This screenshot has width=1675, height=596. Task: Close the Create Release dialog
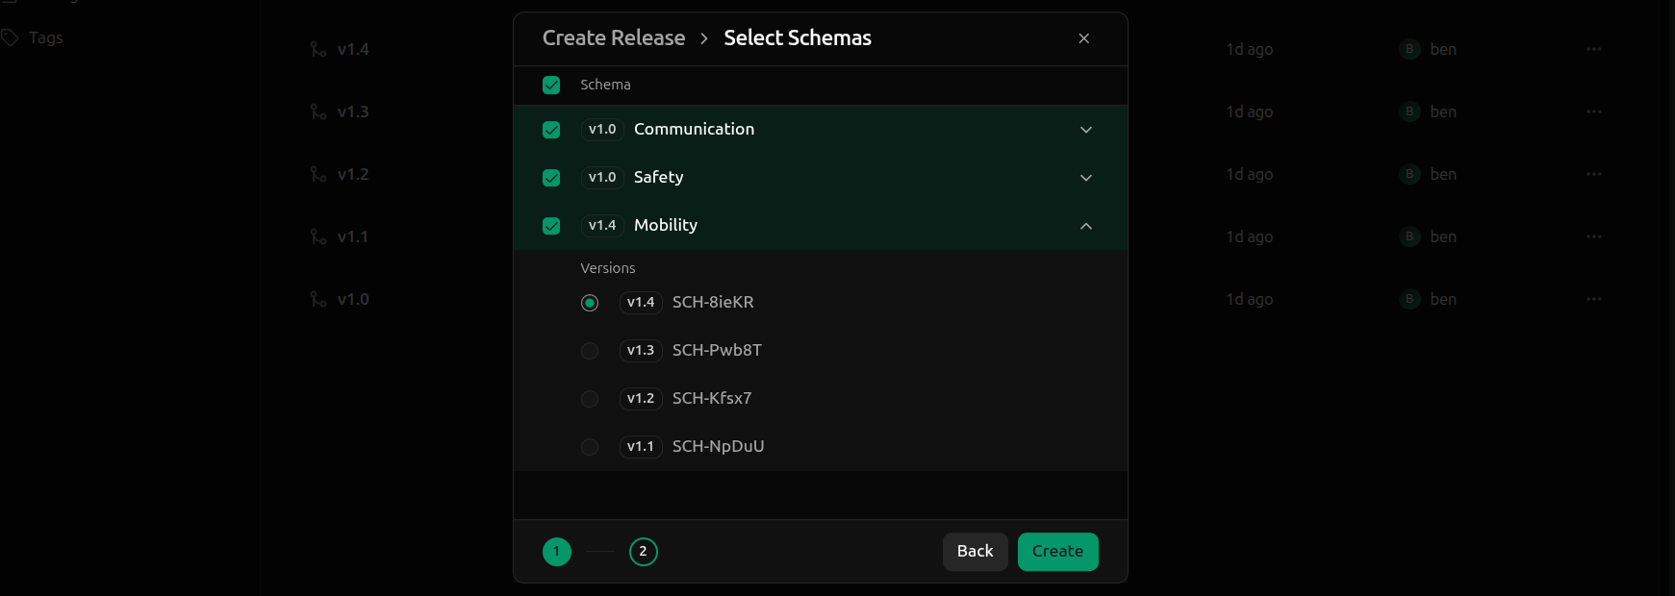tap(1084, 38)
